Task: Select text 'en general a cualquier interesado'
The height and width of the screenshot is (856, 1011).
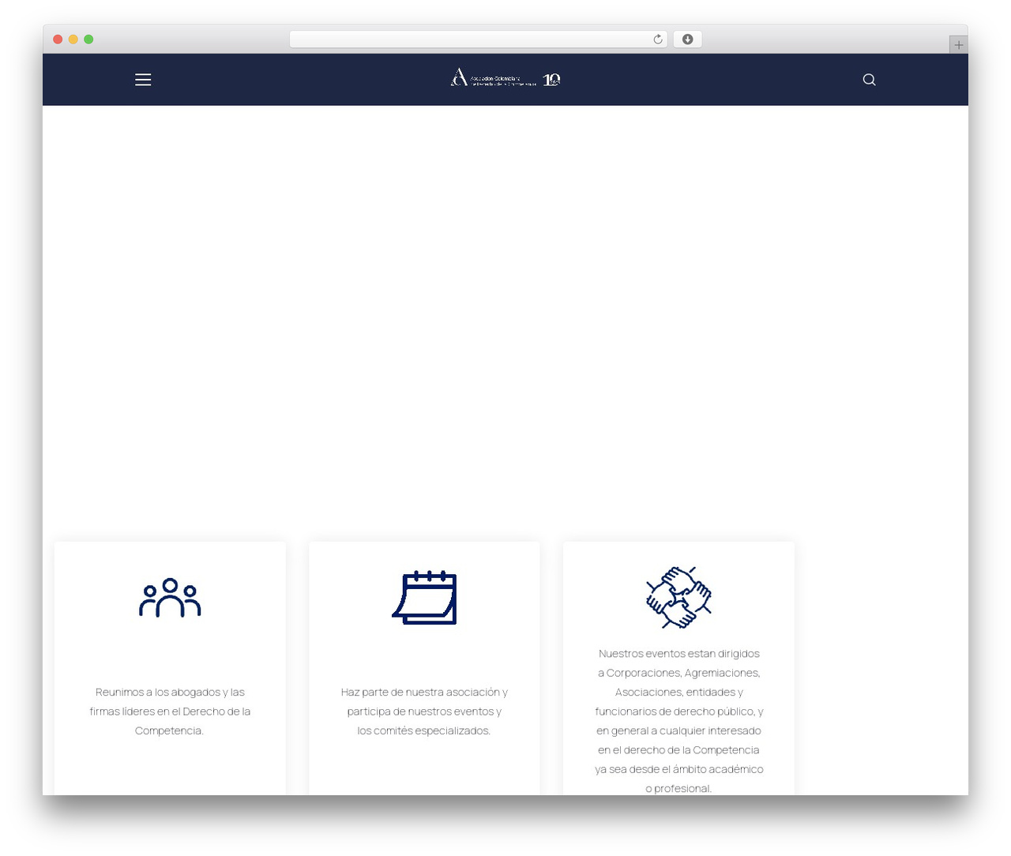Action: point(679,731)
